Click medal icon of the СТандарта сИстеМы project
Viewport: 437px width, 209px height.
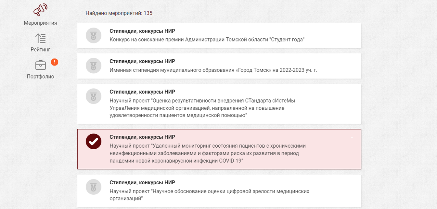[94, 96]
